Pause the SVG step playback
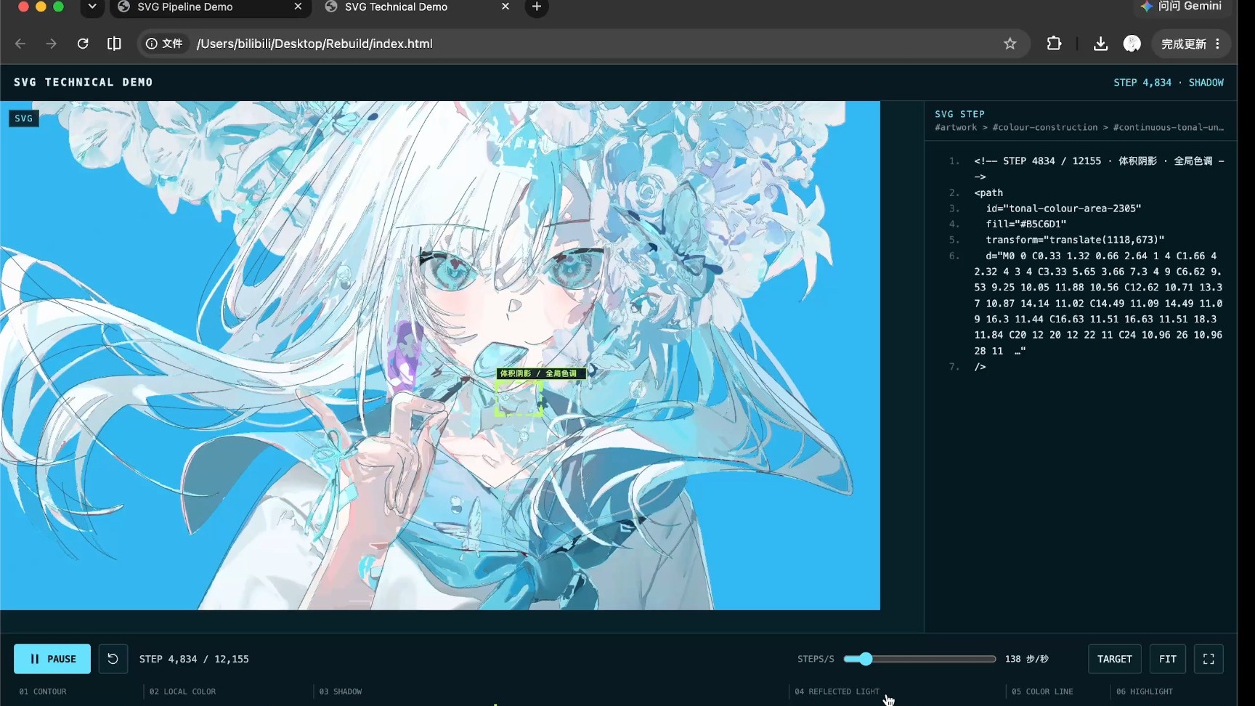The image size is (1255, 706). (x=52, y=659)
